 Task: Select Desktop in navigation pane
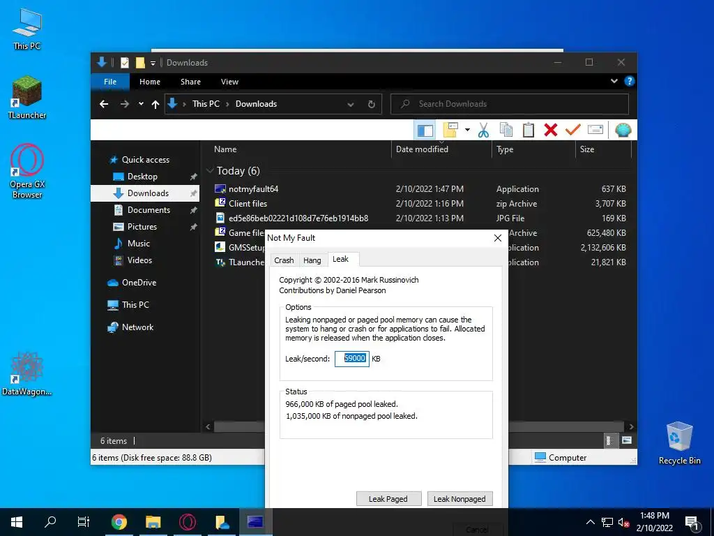tap(142, 177)
